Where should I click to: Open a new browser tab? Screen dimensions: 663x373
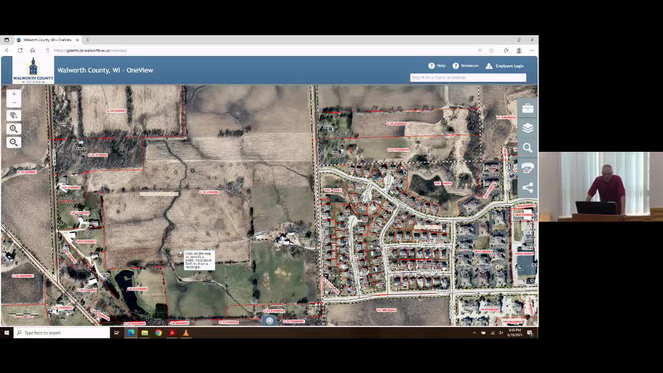[x=88, y=40]
